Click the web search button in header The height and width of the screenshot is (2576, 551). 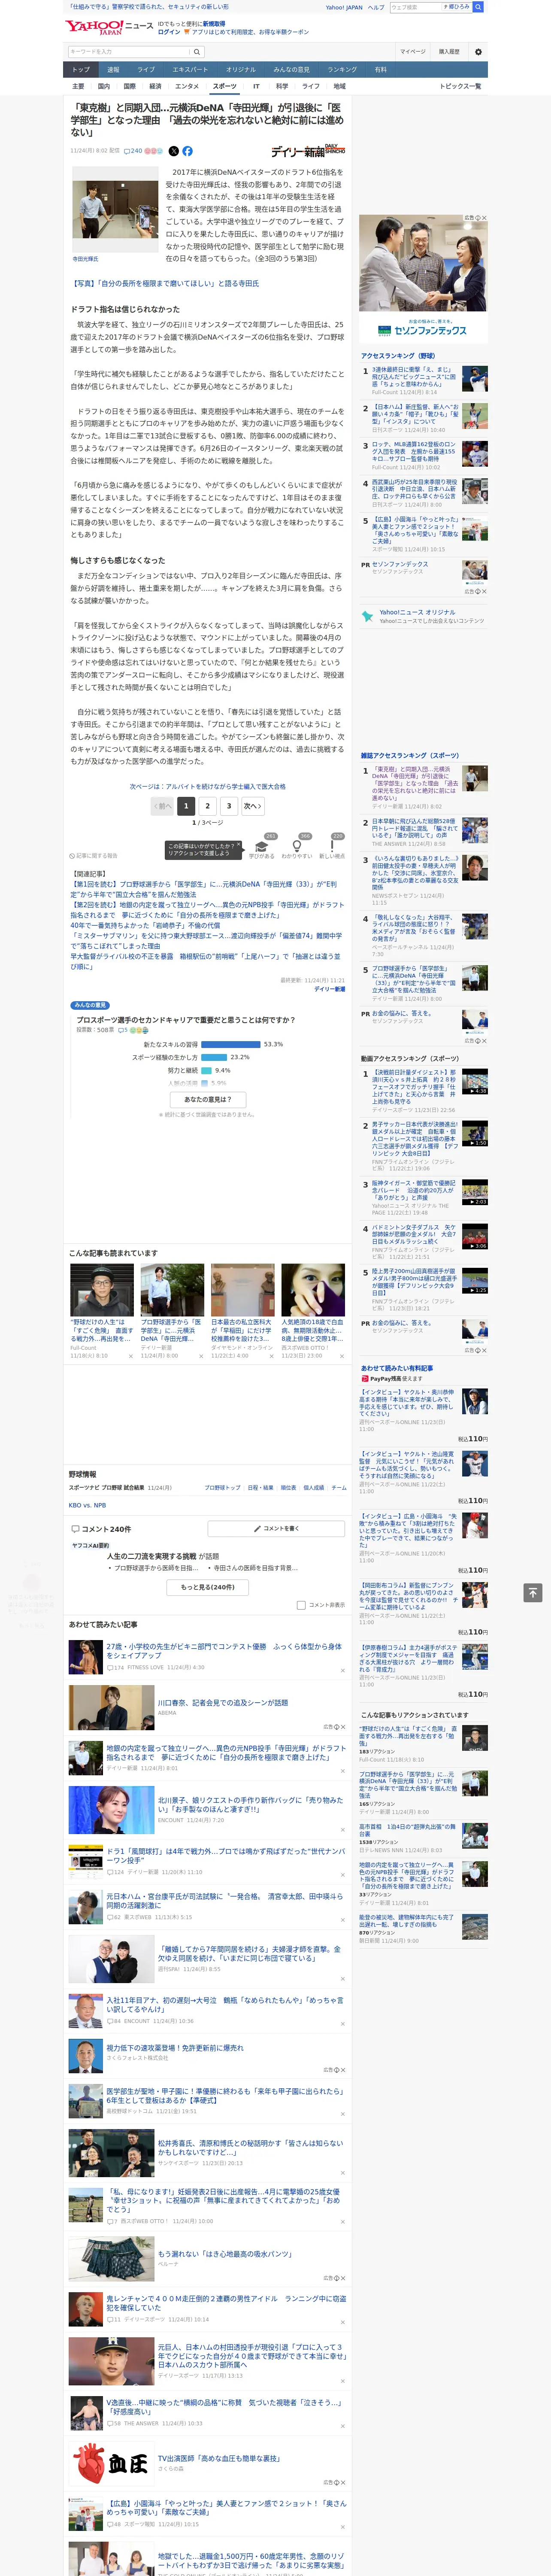478,7
